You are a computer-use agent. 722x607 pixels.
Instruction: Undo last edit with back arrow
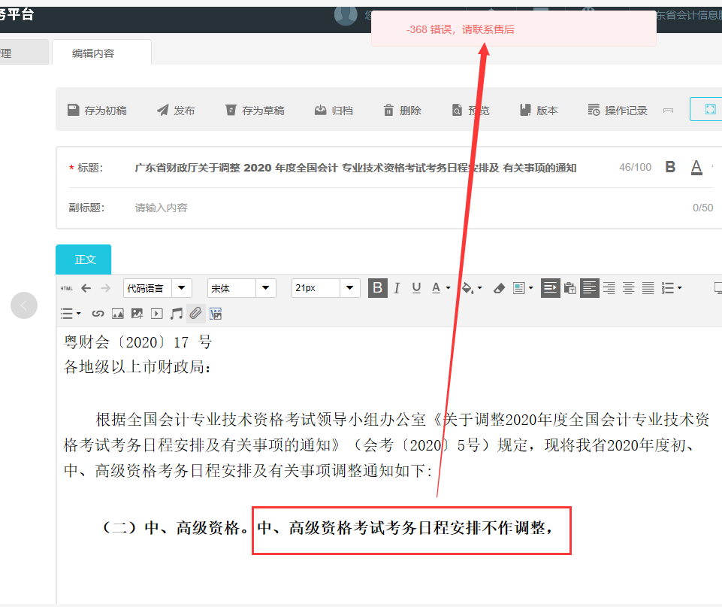(x=86, y=288)
